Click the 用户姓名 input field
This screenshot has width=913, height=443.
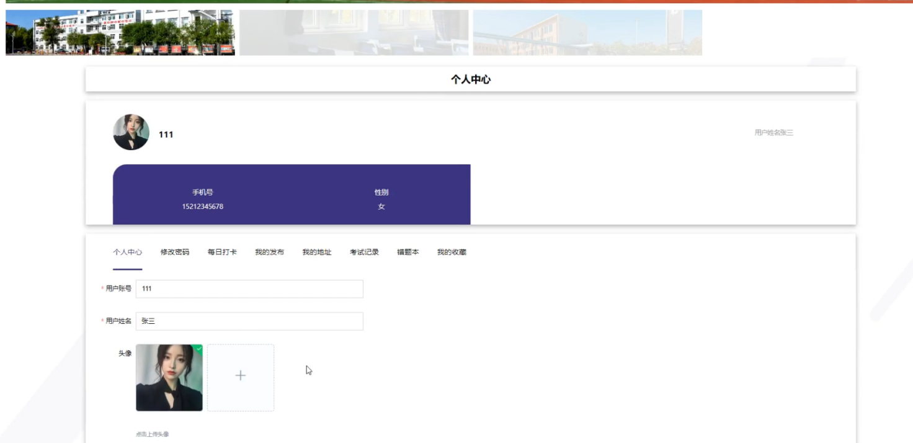pos(249,321)
